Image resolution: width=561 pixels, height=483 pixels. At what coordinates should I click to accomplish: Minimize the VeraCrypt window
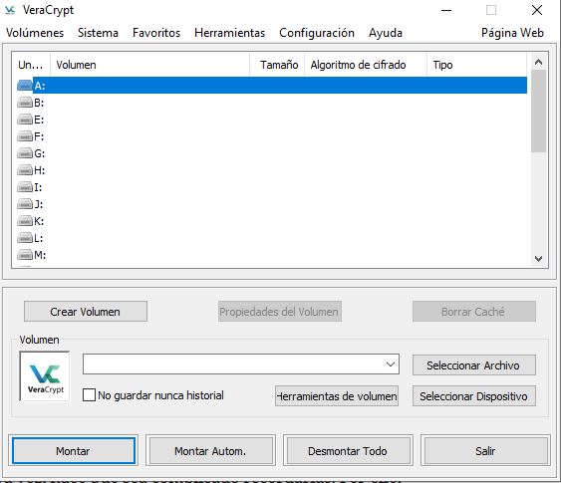446,10
